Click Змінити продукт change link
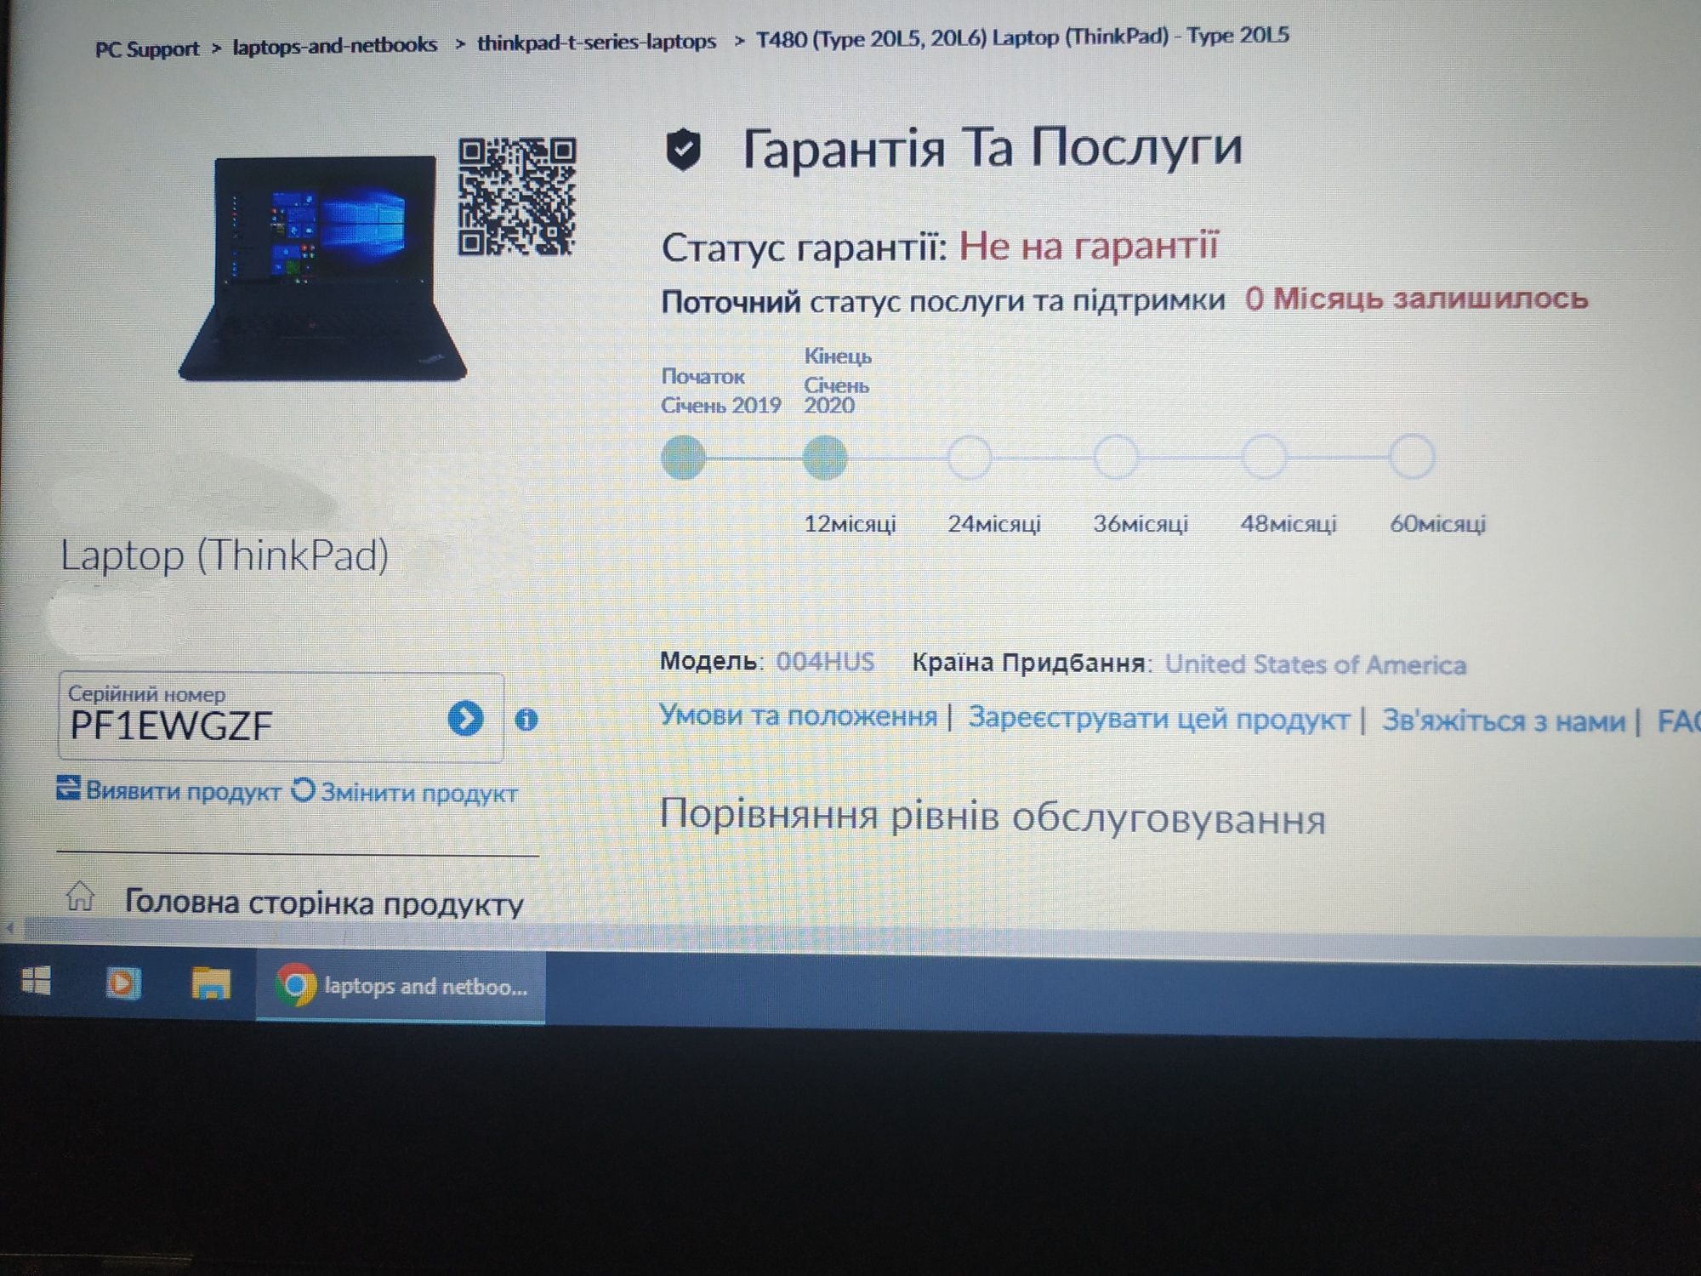1701x1276 pixels. (x=418, y=793)
